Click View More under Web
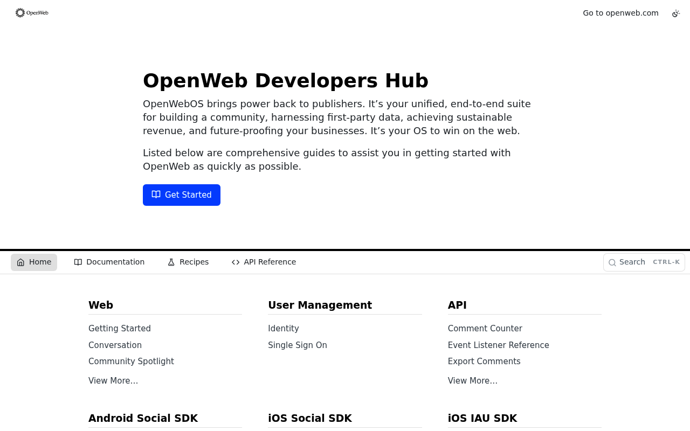 coord(113,381)
